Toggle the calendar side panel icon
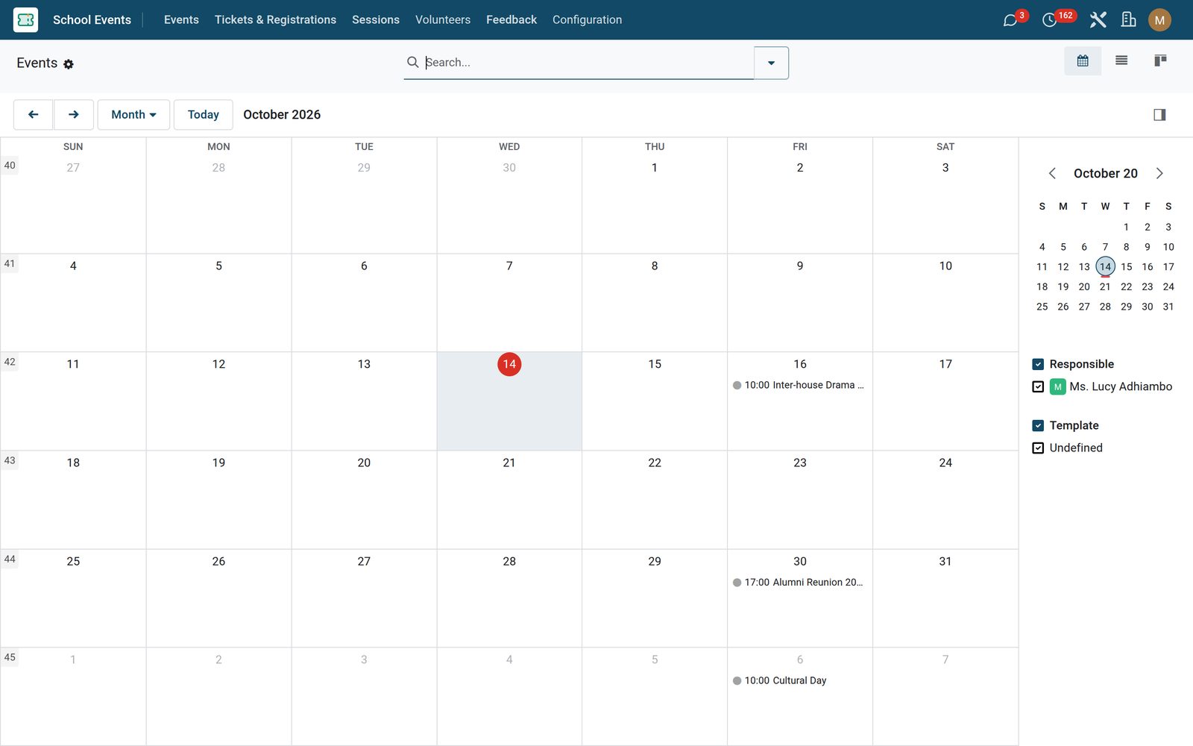This screenshot has height=746, width=1193. coord(1159,115)
